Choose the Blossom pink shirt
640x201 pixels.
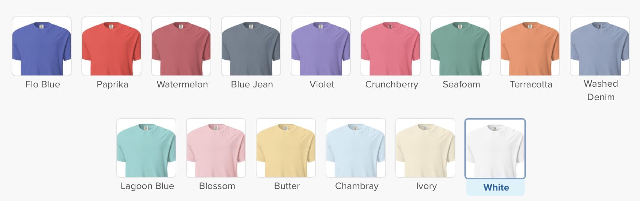coord(216,148)
